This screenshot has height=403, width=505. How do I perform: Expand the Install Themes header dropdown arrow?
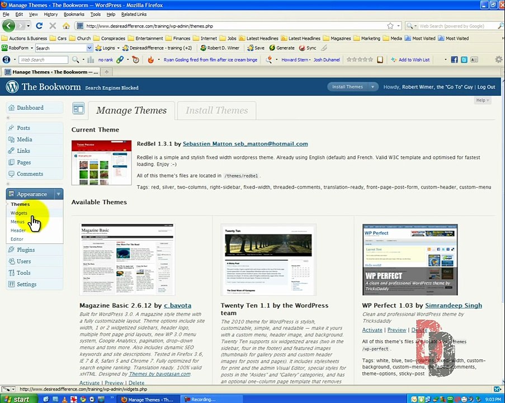[372, 87]
